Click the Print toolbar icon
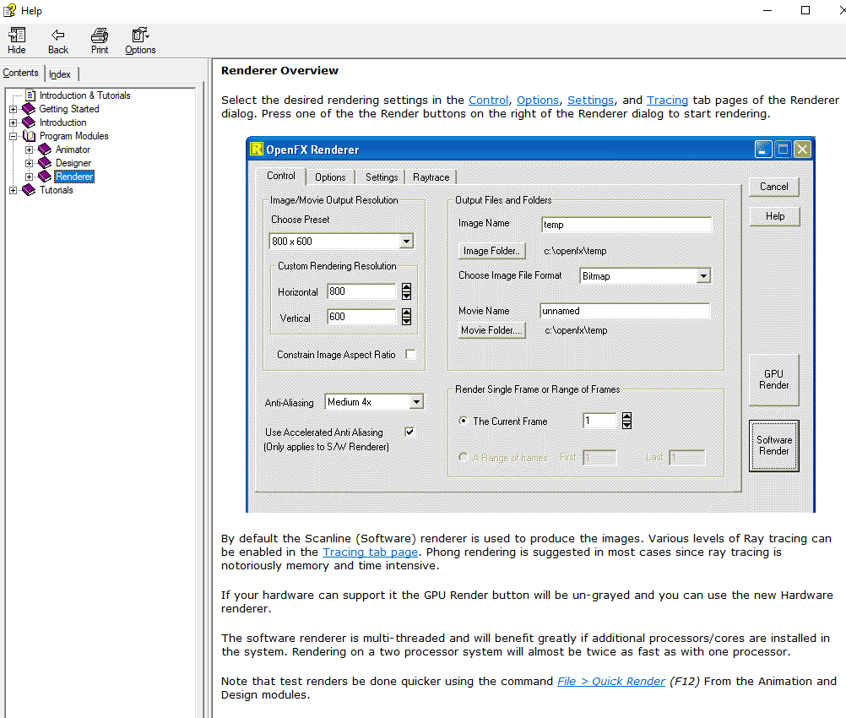Image resolution: width=846 pixels, height=718 pixels. tap(100, 35)
